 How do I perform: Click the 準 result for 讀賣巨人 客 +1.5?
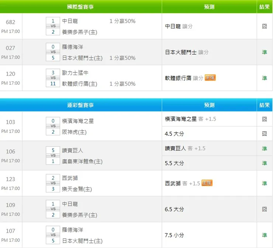pyautogui.click(x=264, y=149)
